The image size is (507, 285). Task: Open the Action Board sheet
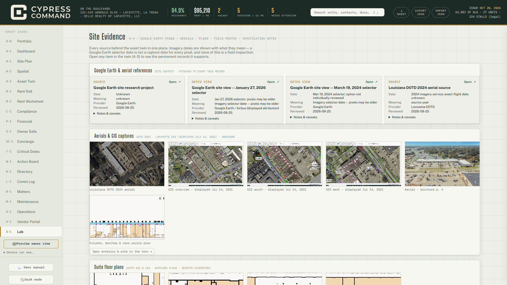pyautogui.click(x=31, y=161)
